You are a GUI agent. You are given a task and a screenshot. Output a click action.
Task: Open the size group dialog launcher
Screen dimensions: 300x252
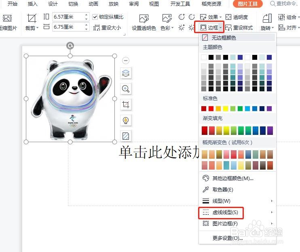[125, 34]
